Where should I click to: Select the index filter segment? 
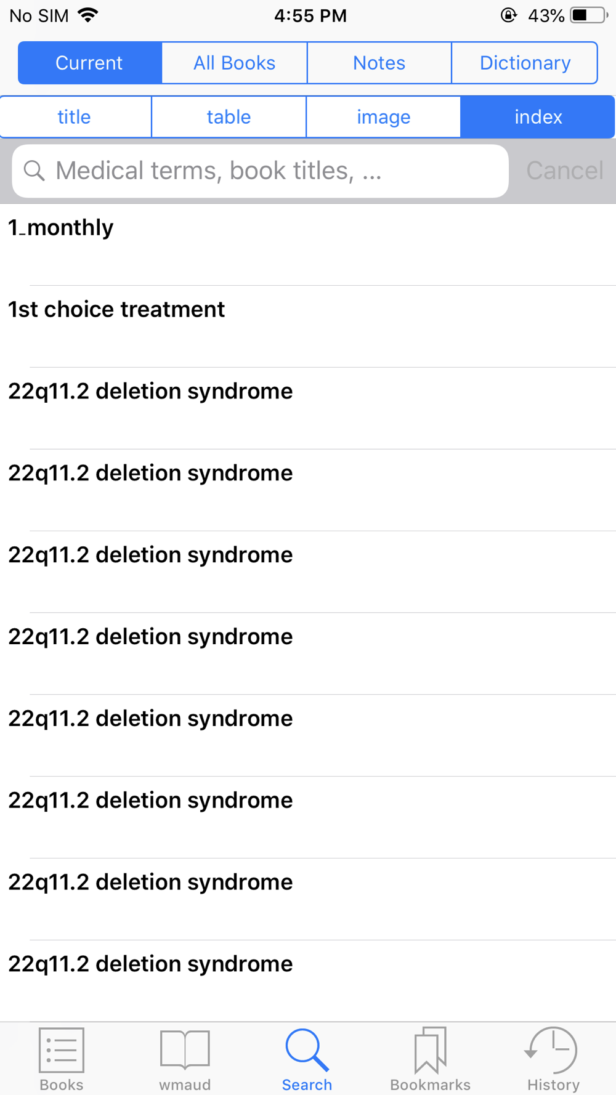tap(538, 117)
